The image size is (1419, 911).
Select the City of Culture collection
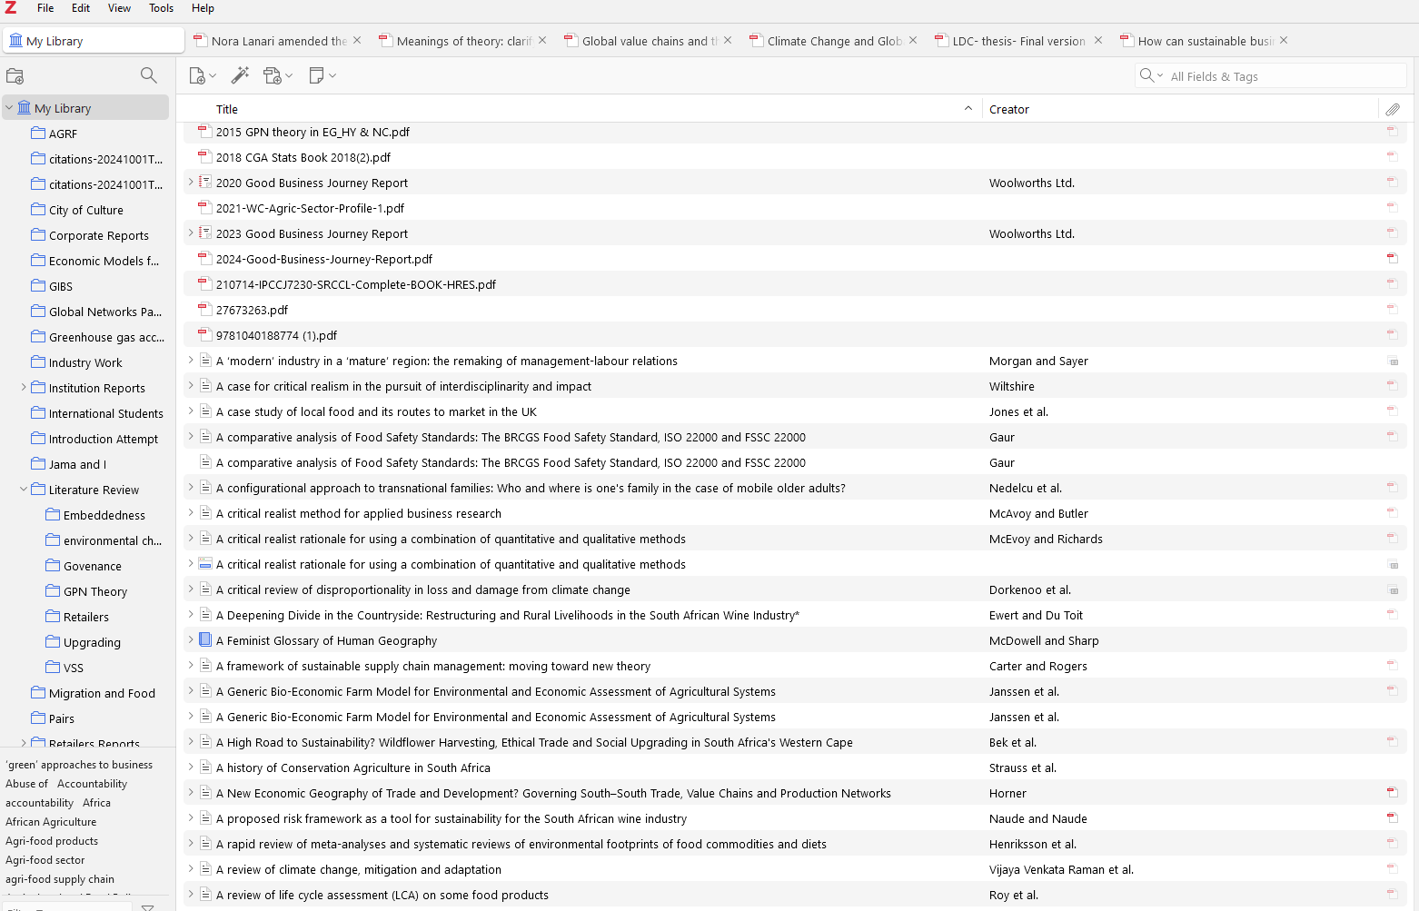[x=85, y=210]
